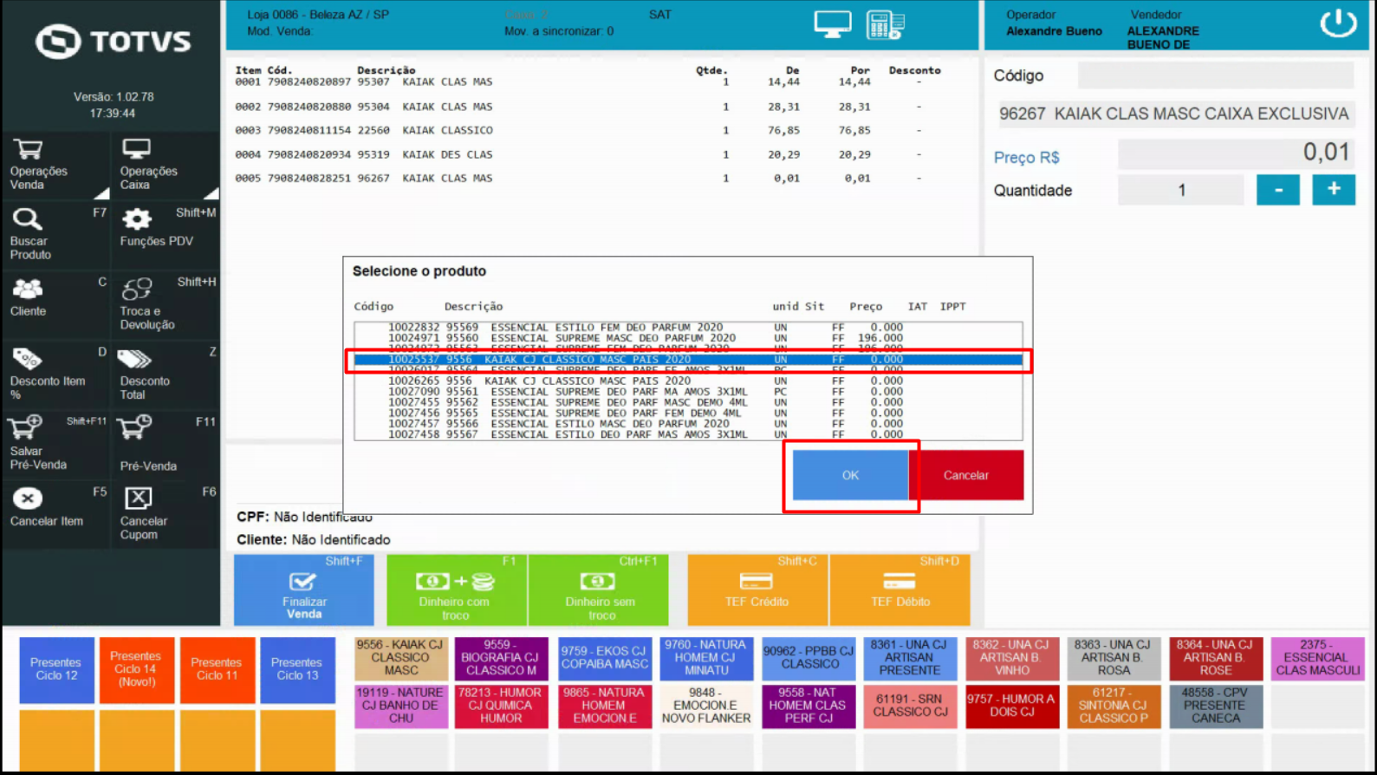Add 48558 - CPV PRESENTE CANECA
This screenshot has height=775, width=1377.
(1216, 706)
